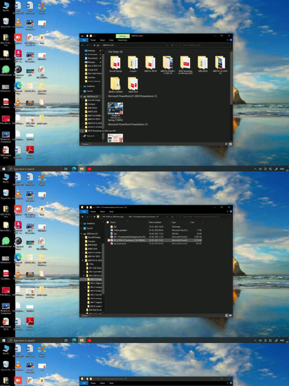289x386 pixels.
Task: Click M3-CAD to CAE through breadcrumb in address bar
Action: [114, 217]
